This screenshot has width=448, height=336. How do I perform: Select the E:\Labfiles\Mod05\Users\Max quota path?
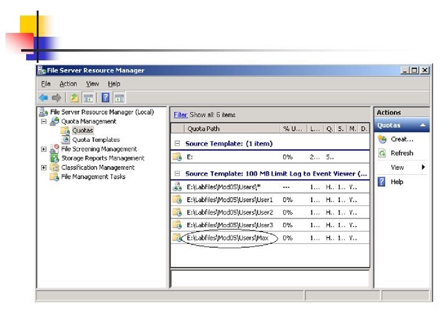tap(228, 238)
